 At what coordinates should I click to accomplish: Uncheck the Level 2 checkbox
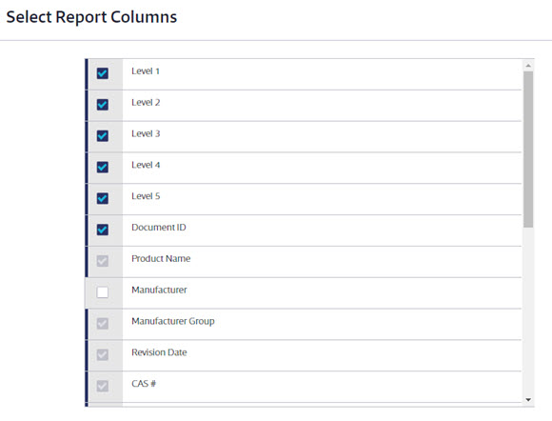(103, 105)
